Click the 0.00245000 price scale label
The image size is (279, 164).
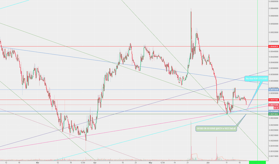point(274,118)
